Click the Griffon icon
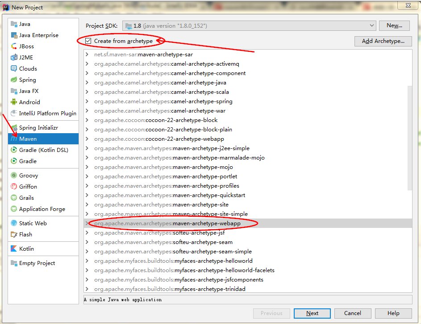This screenshot has height=324, width=421. click(x=14, y=186)
